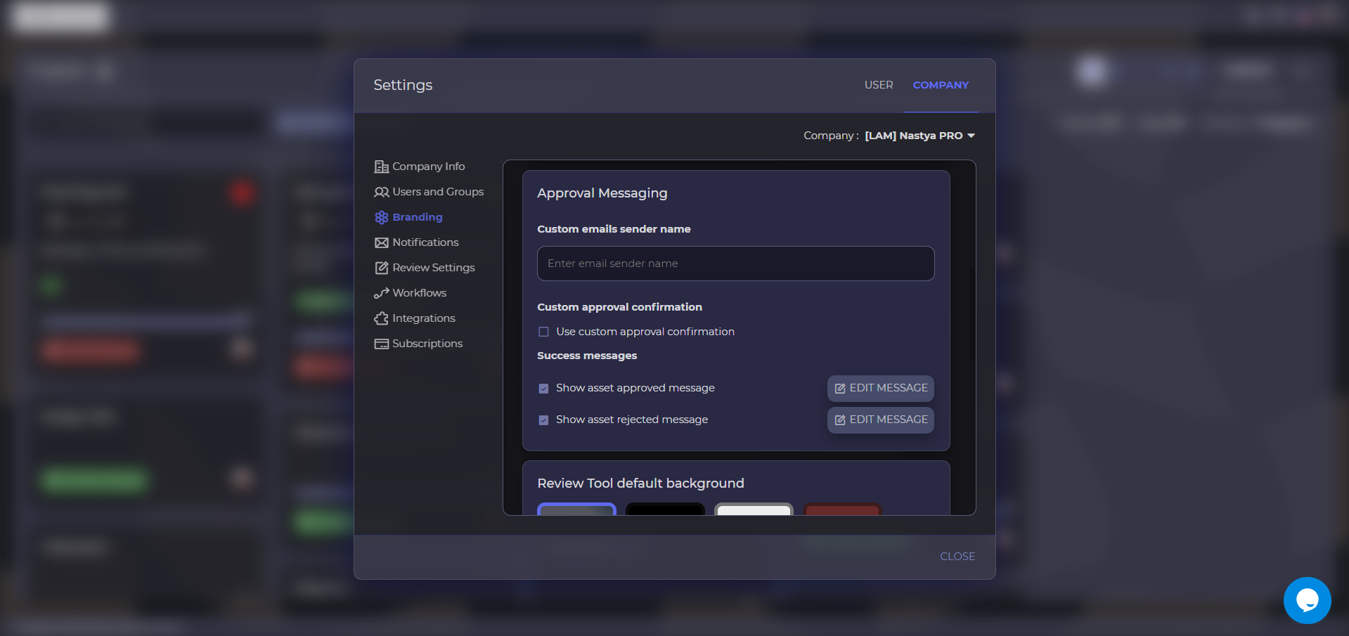Uncheck Show asset rejected message
This screenshot has width=1349, height=636.
coord(543,420)
